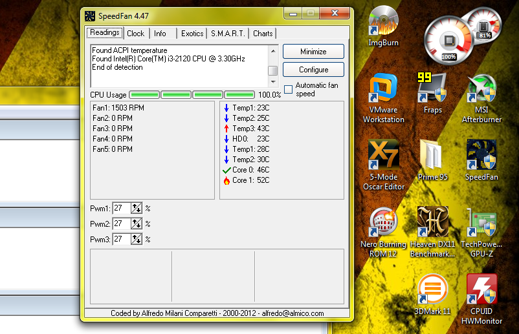Enable the Automatic fan speed checkbox
The image size is (519, 334).
tap(288, 89)
